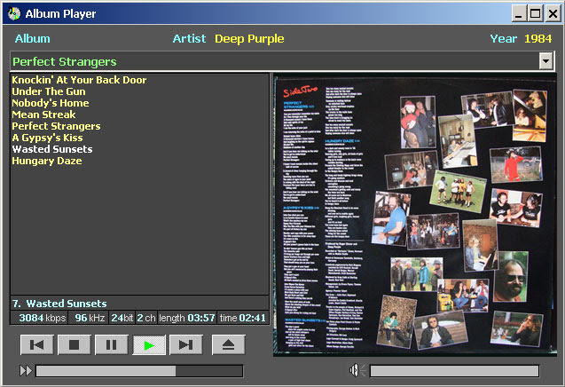Click the now playing title 7. Wasted Sunsets
565x387 pixels.
click(59, 304)
